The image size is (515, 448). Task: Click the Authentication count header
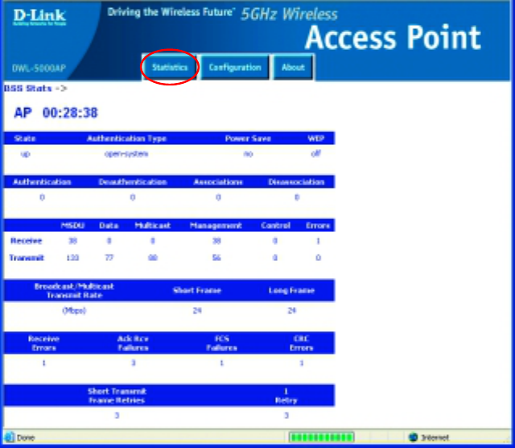tap(42, 182)
